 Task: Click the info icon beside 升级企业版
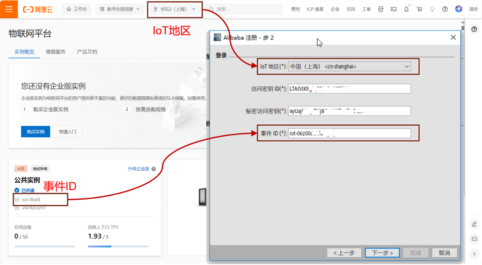(154, 169)
